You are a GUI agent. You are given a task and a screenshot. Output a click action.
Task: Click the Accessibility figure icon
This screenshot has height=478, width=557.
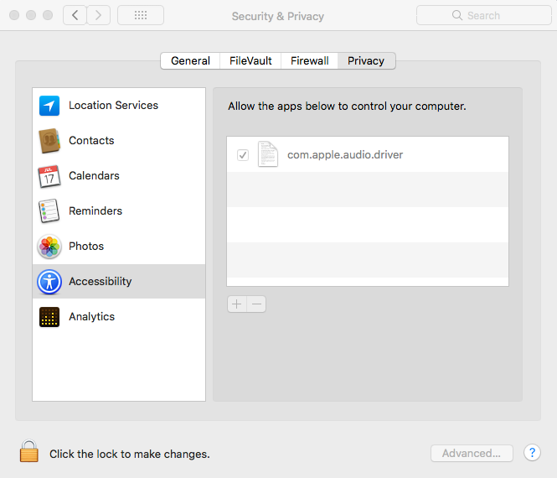(x=49, y=282)
